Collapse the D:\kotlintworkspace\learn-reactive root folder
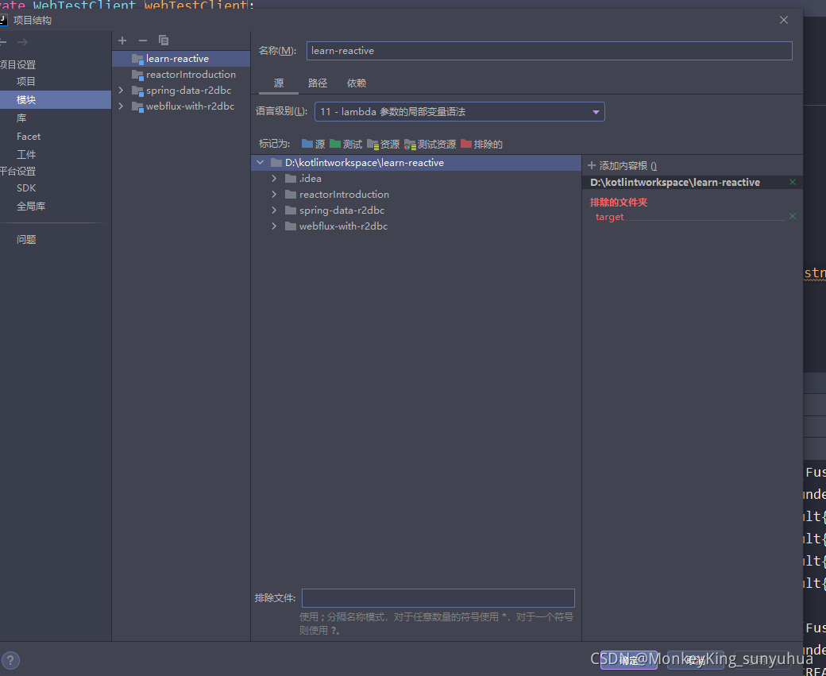The image size is (826, 676). 260,163
